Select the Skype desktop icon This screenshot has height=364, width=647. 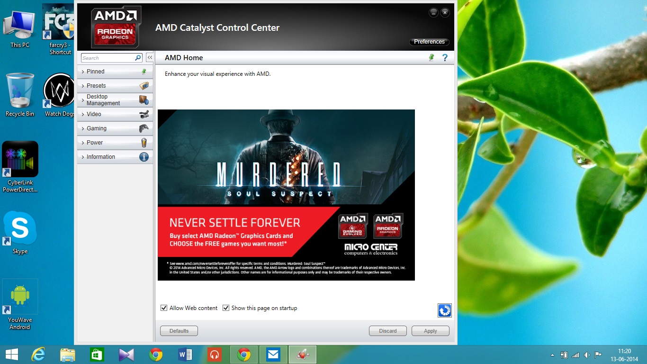coord(20,233)
